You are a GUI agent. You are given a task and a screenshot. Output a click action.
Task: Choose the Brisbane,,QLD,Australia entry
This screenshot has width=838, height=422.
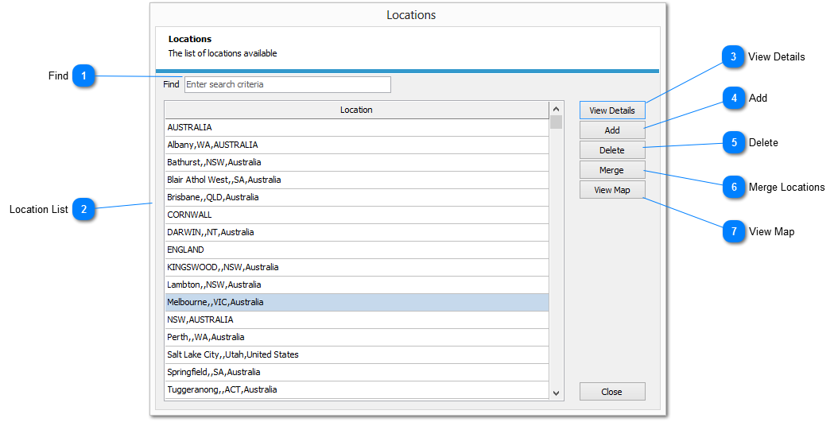(x=355, y=197)
